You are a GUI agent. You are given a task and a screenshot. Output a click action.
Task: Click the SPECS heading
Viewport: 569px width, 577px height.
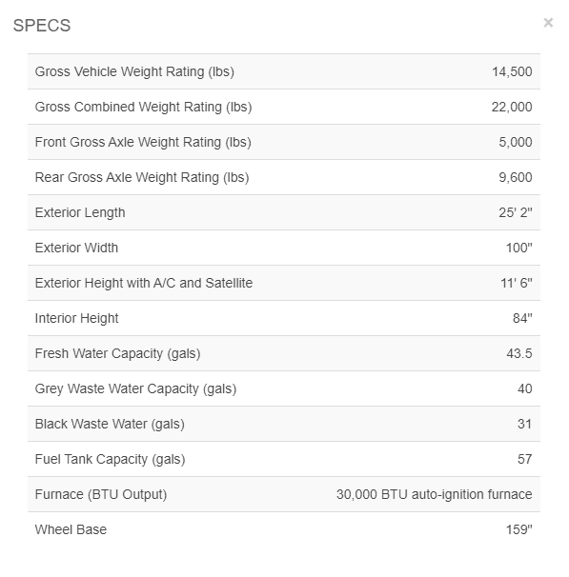point(42,26)
